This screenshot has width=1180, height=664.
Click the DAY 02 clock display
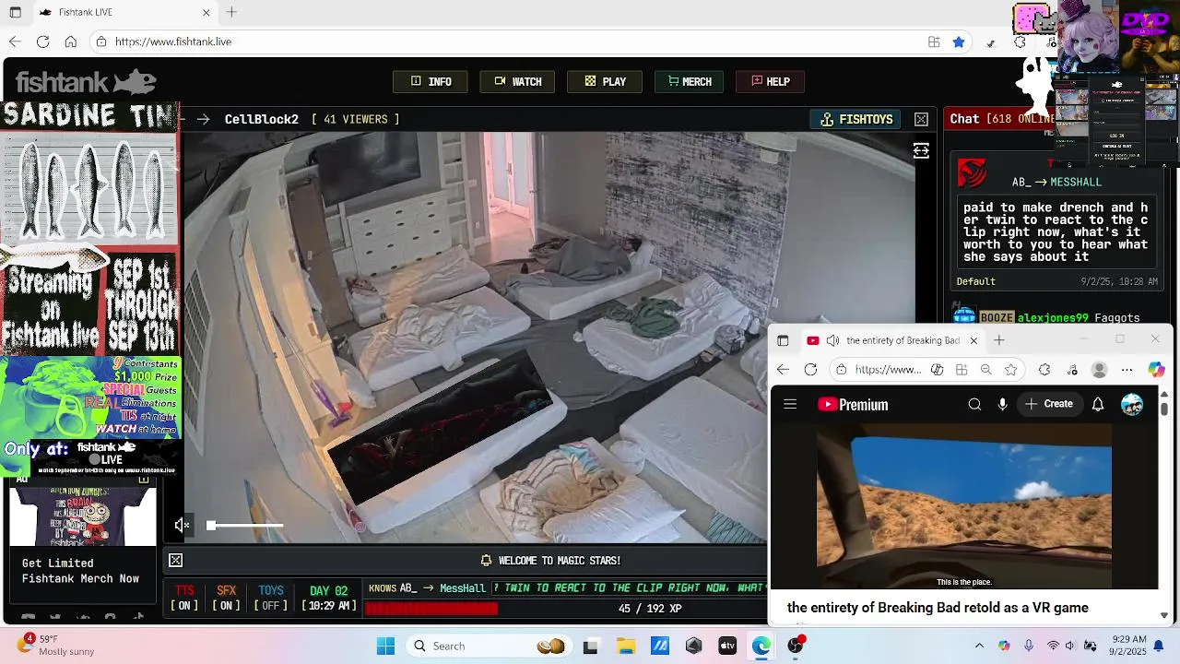[329, 598]
